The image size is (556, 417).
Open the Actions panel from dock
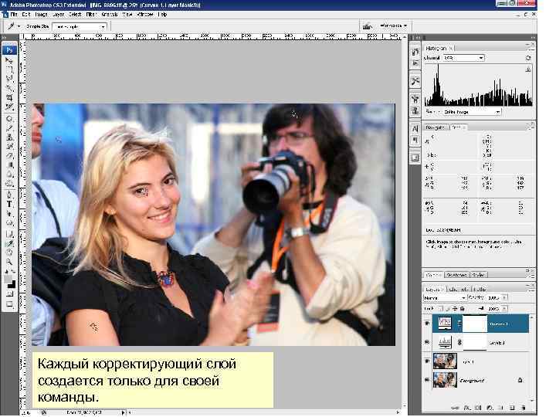415,63
